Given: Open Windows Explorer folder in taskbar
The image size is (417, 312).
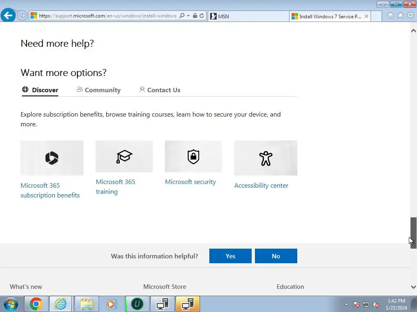Looking at the screenshot, I should point(87,304).
